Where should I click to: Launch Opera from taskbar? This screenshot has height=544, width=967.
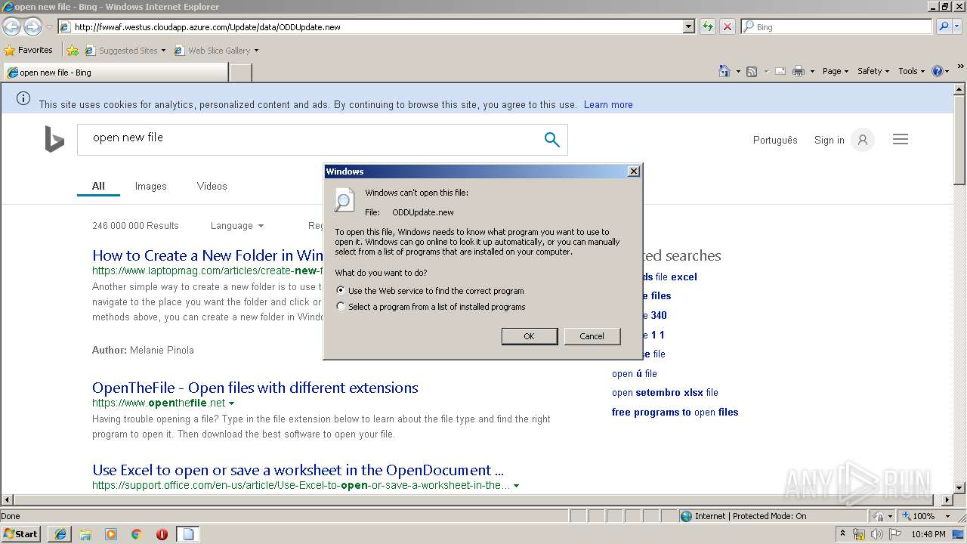[x=162, y=534]
